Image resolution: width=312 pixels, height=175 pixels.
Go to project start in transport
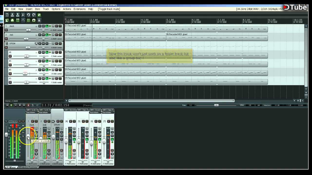pyautogui.click(x=7, y=105)
